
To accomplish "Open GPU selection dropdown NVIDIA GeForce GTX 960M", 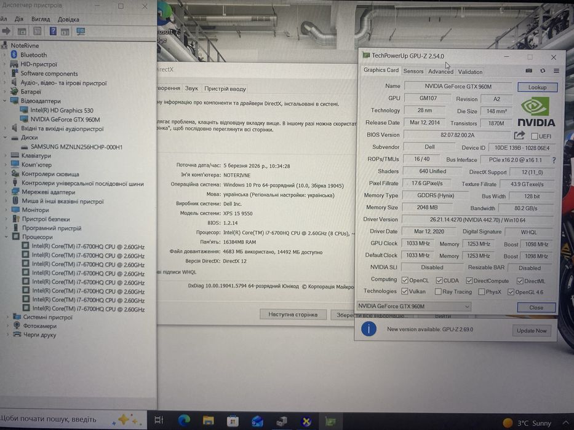I will pos(413,306).
